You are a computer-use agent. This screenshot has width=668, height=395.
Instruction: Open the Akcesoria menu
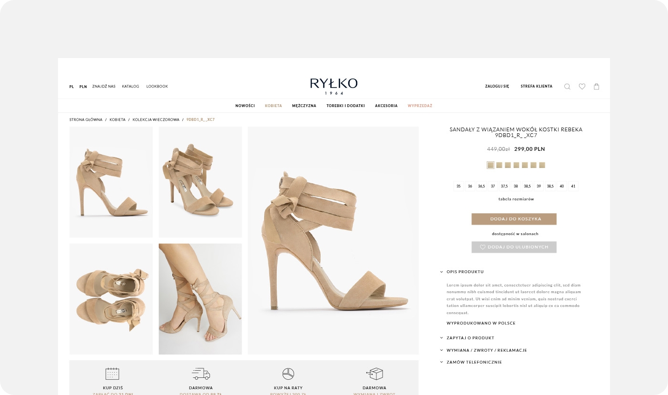coord(386,106)
